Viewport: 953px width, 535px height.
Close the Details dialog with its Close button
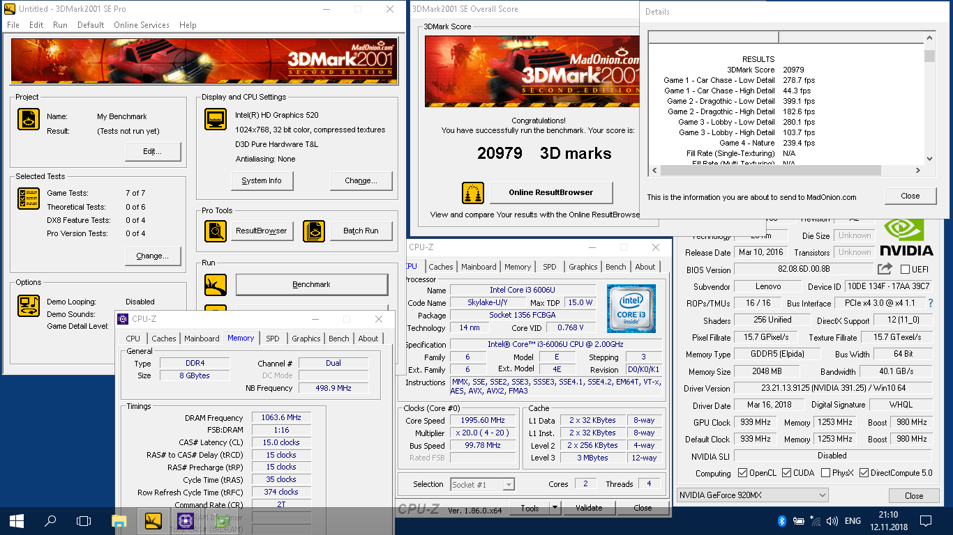click(910, 196)
